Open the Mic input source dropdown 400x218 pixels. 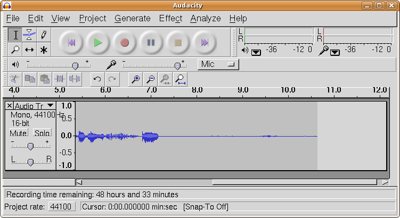(x=218, y=64)
